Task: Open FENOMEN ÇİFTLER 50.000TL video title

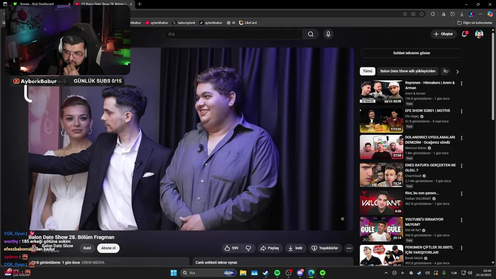Action: (429, 250)
